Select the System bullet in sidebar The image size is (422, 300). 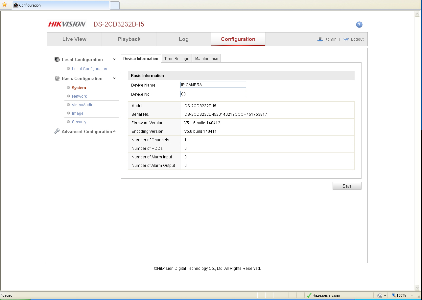(x=68, y=88)
